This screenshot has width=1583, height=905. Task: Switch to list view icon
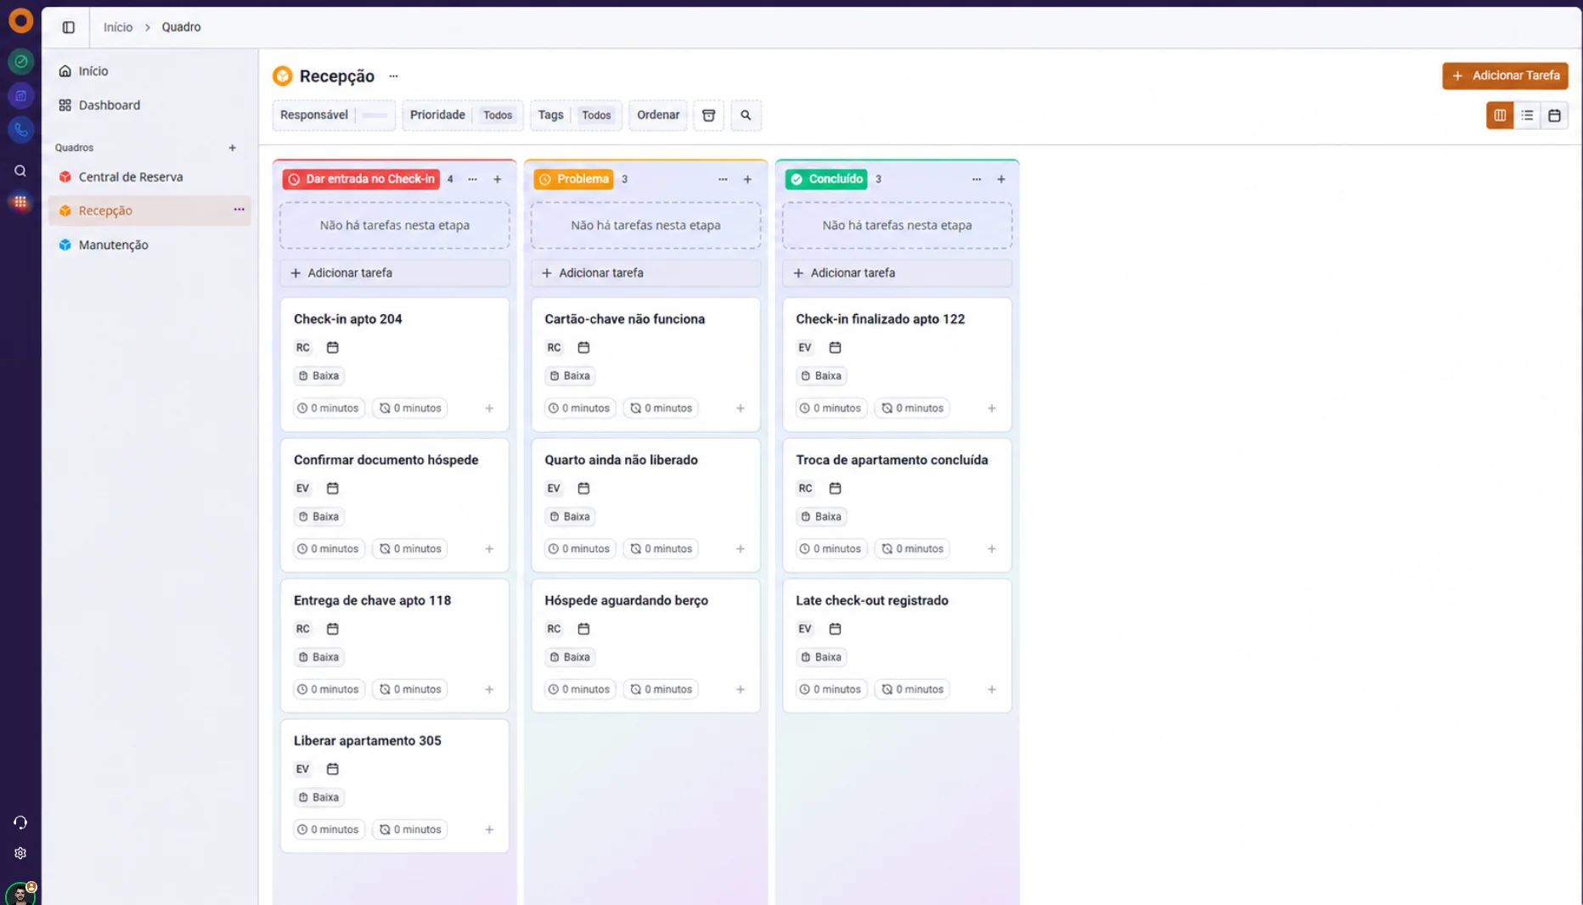pyautogui.click(x=1527, y=115)
